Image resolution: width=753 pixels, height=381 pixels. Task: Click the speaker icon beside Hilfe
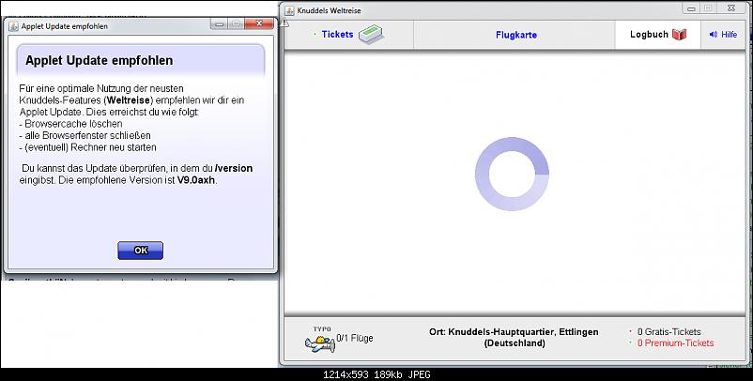point(714,35)
